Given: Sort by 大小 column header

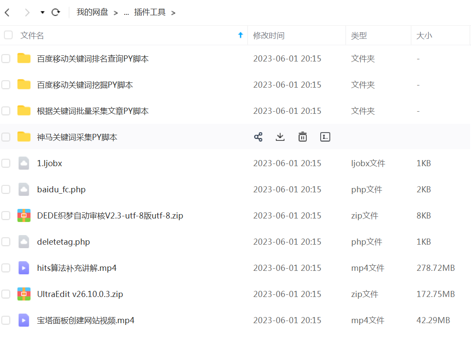Looking at the screenshot, I should (x=424, y=35).
